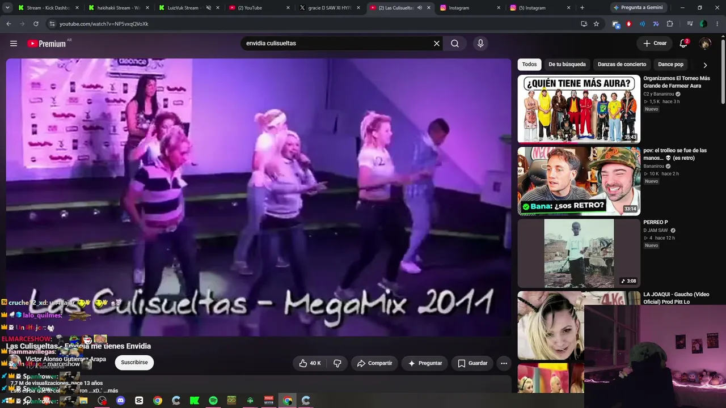Open more actions for the video
This screenshot has width=726, height=408.
pos(504,363)
